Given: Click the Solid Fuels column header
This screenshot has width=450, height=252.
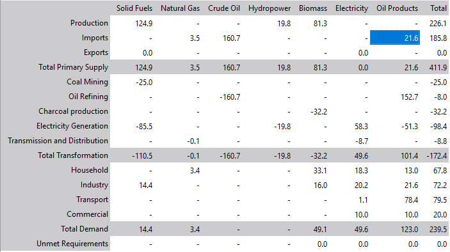Looking at the screenshot, I should pyautogui.click(x=134, y=8).
